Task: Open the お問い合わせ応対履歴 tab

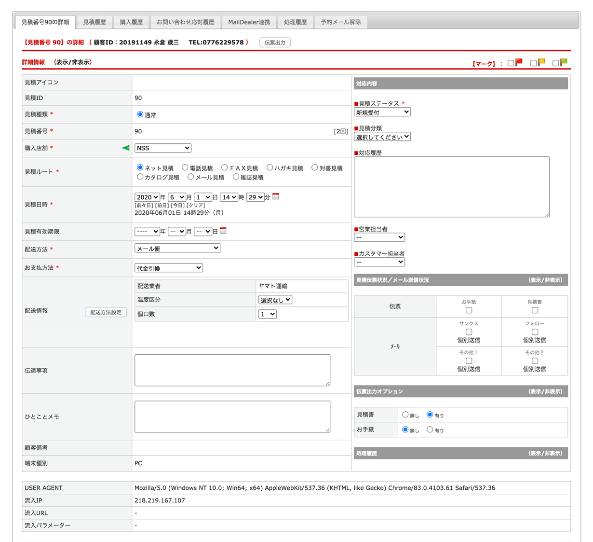Action: 186,22
